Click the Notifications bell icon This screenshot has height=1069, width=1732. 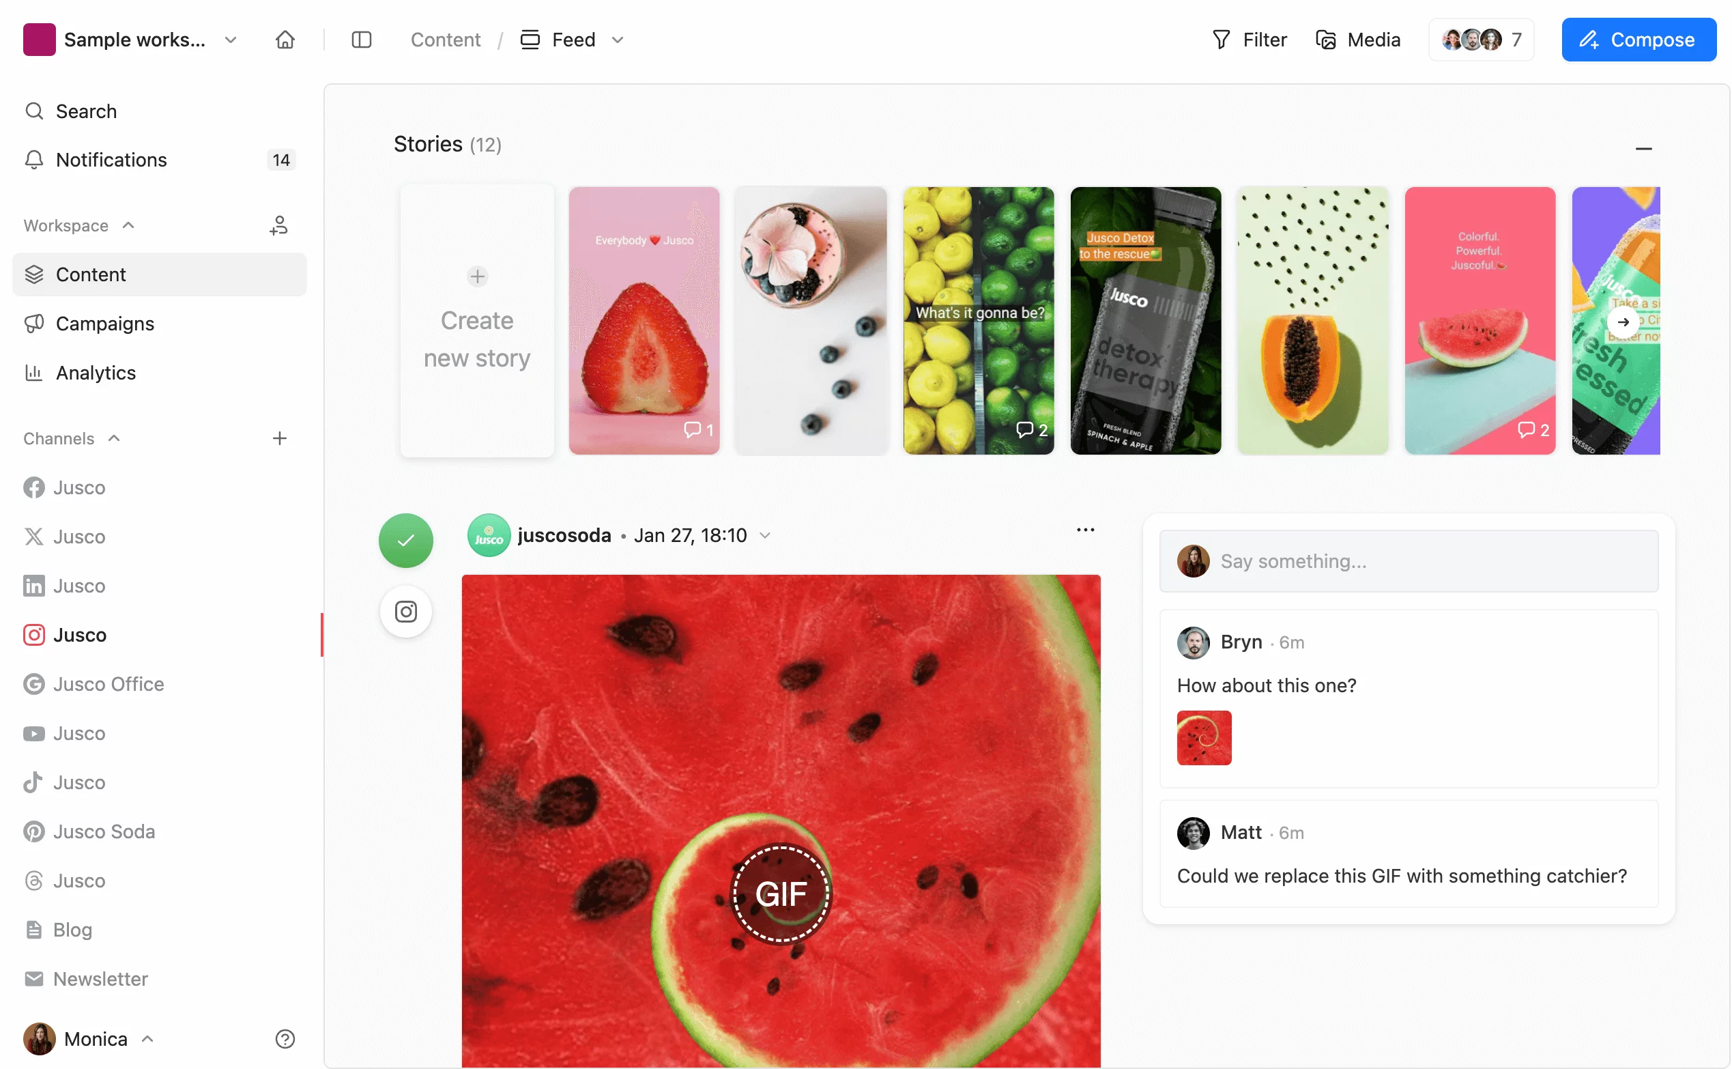tap(33, 160)
